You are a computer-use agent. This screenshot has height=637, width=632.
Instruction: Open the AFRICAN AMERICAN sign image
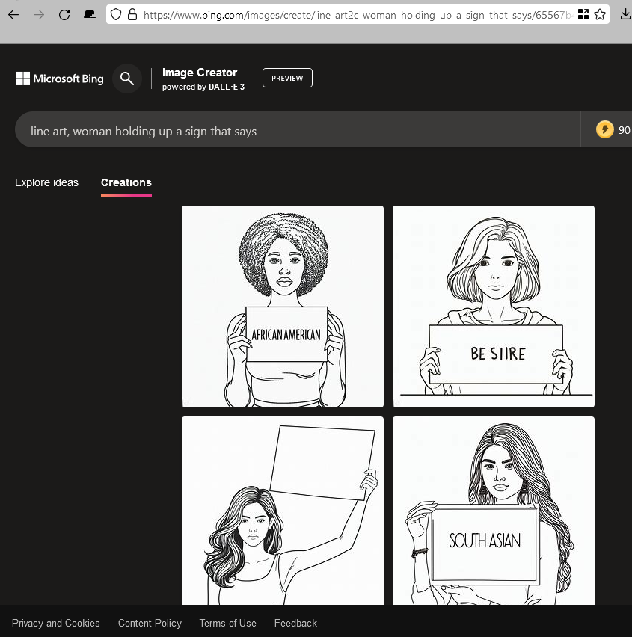(283, 307)
